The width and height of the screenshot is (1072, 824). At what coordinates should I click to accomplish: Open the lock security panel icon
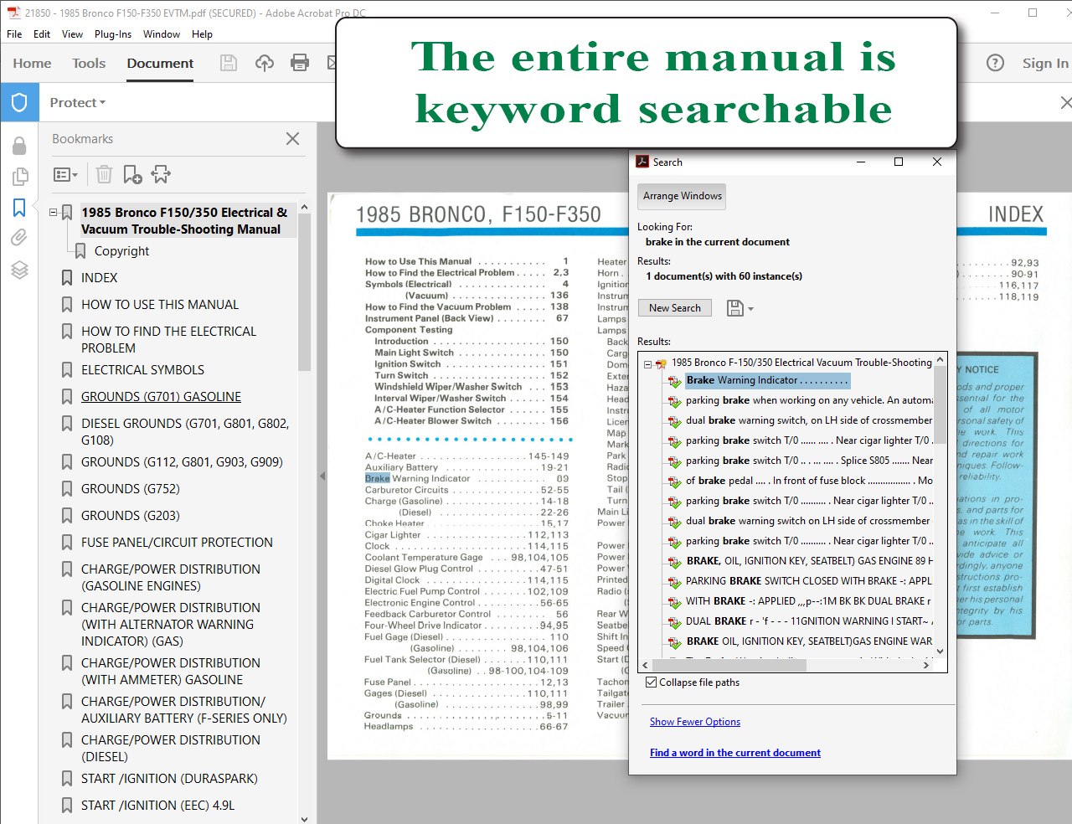tap(19, 146)
